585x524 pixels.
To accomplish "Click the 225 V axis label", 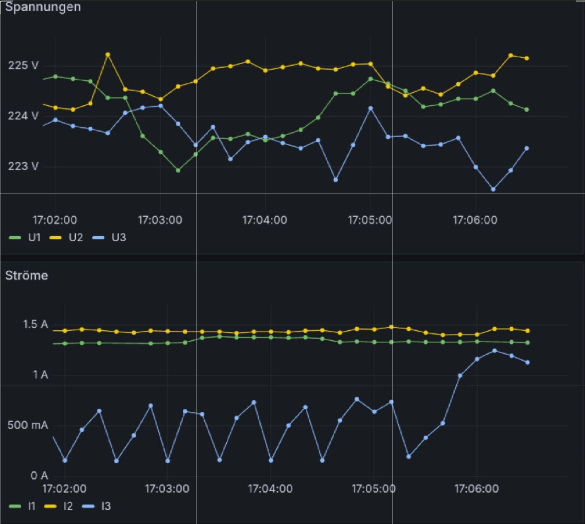I will (23, 65).
